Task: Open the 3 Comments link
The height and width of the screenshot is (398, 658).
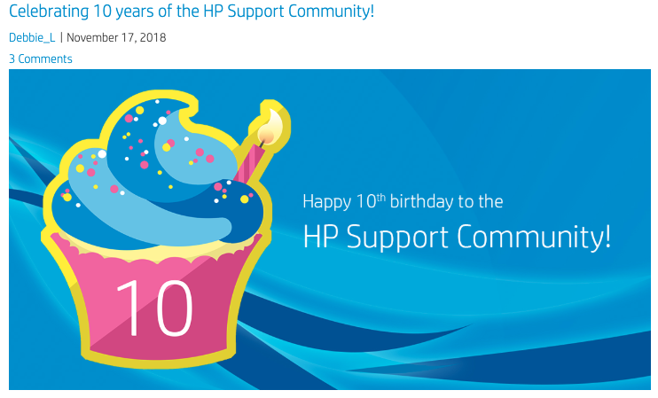Action: coord(41,59)
